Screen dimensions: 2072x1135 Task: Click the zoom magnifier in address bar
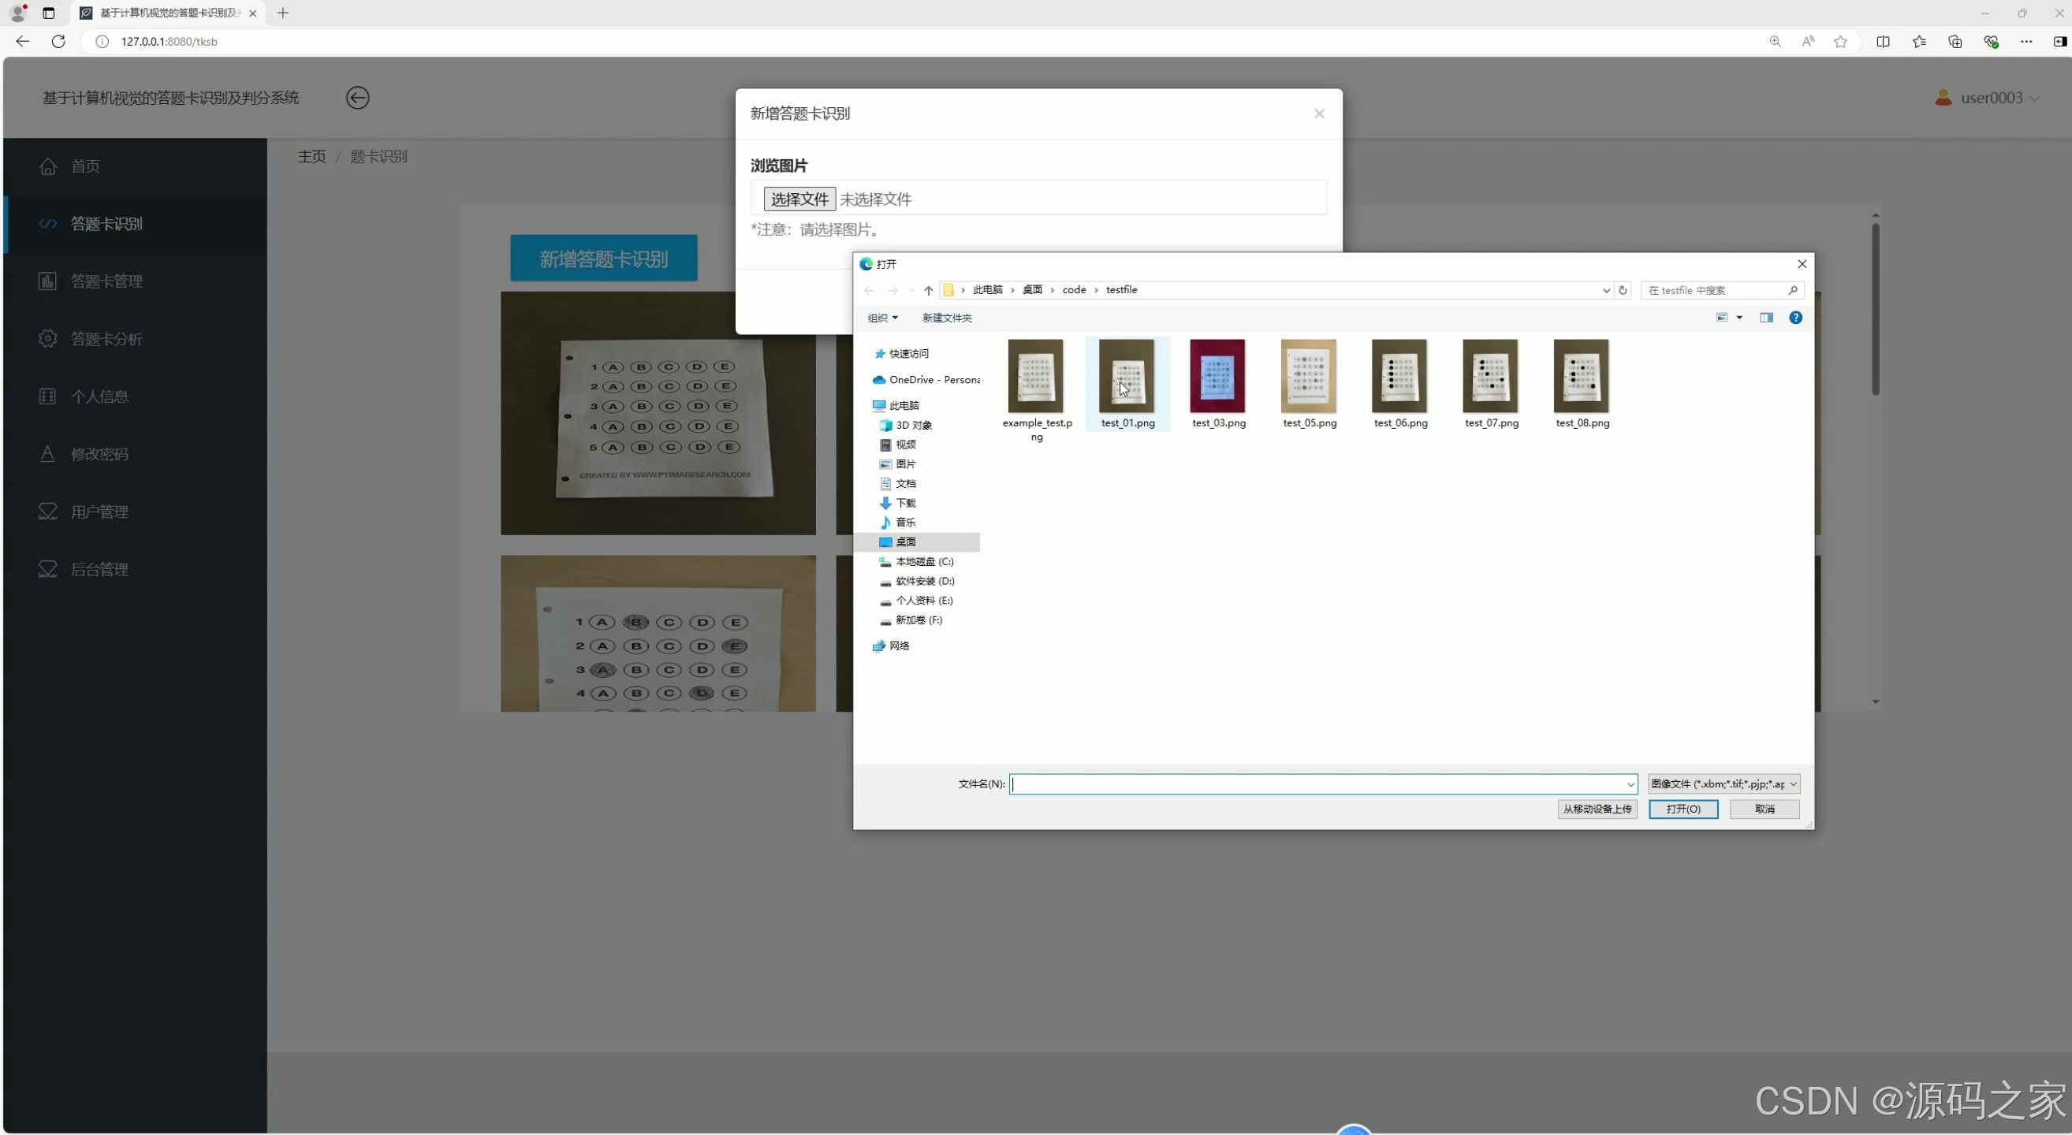tap(1775, 42)
